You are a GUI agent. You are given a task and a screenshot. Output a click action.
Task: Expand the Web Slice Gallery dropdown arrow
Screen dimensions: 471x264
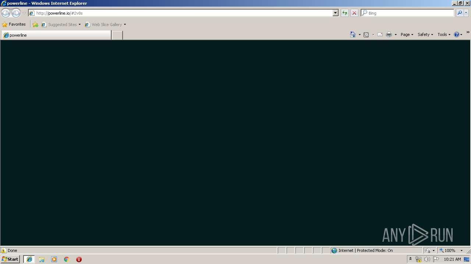[125, 25]
